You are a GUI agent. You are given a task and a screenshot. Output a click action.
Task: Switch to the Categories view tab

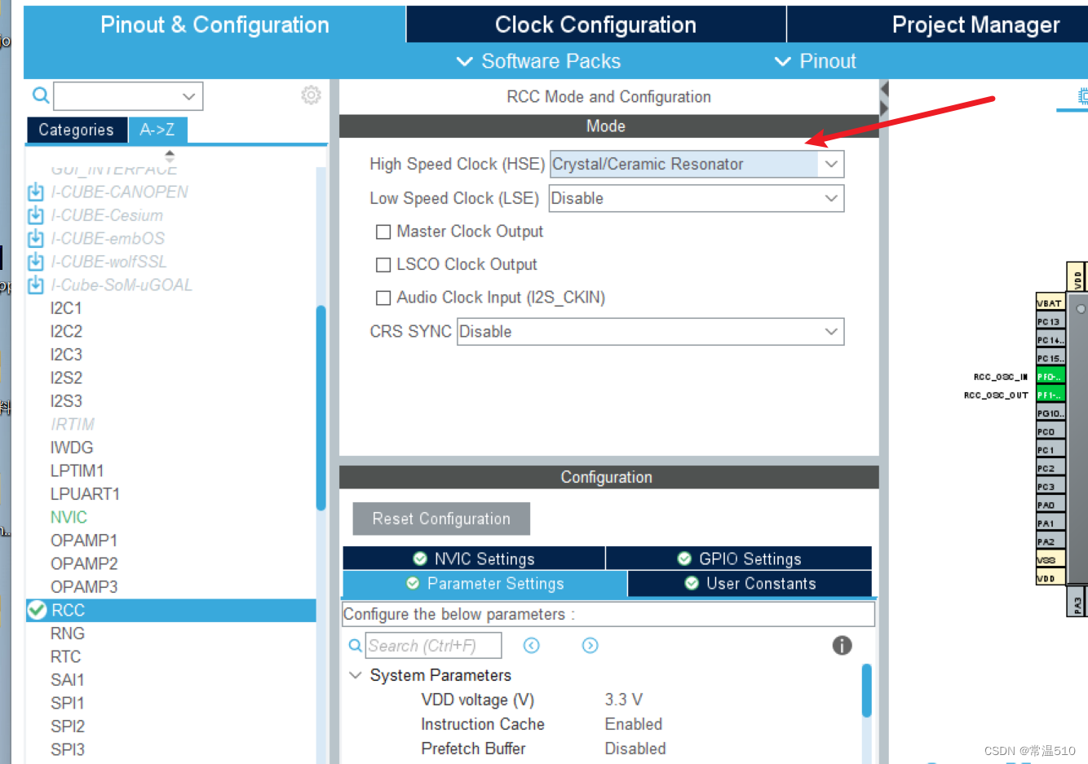(77, 130)
